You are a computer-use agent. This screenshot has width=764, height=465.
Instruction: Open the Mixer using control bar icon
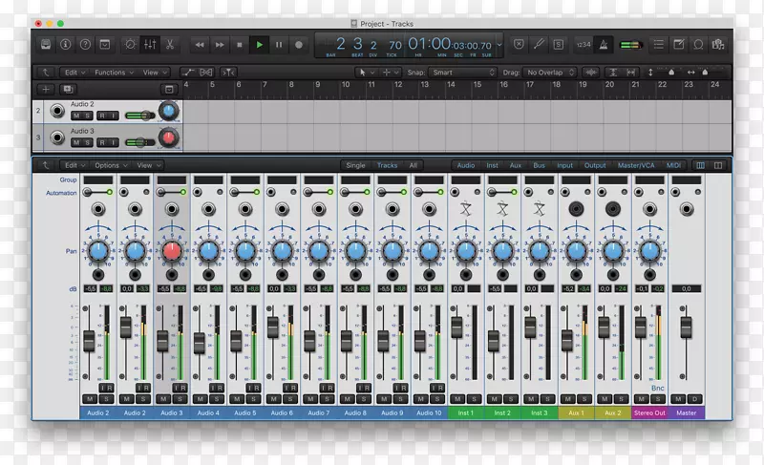[x=150, y=44]
